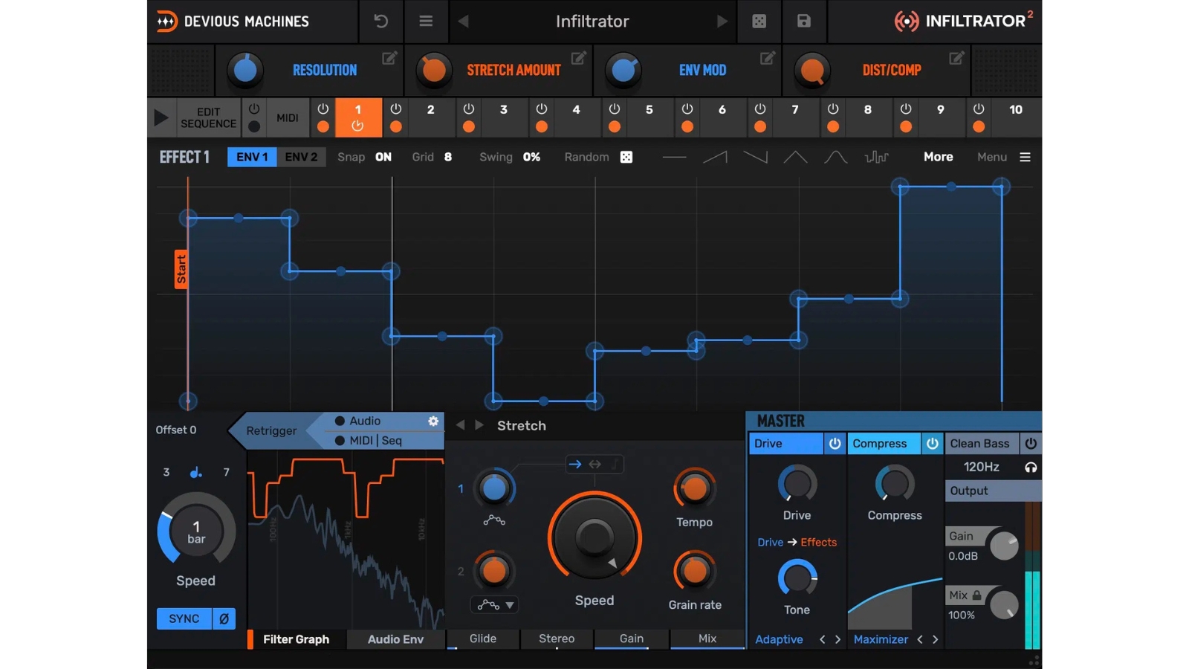
Task: Step Adaptive mode to previous option
Action: tap(822, 639)
